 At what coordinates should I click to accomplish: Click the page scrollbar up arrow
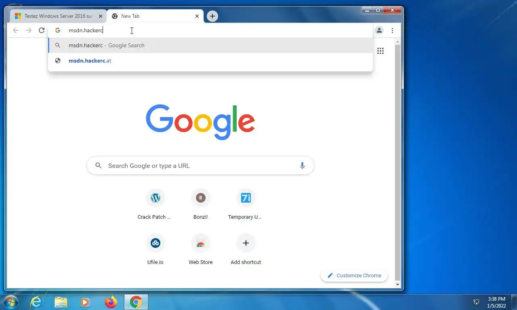pos(397,42)
